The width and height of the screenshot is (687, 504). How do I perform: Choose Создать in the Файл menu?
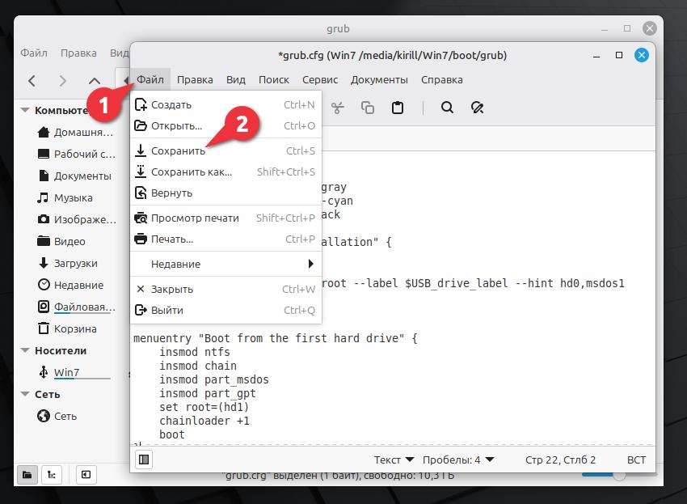225,105
